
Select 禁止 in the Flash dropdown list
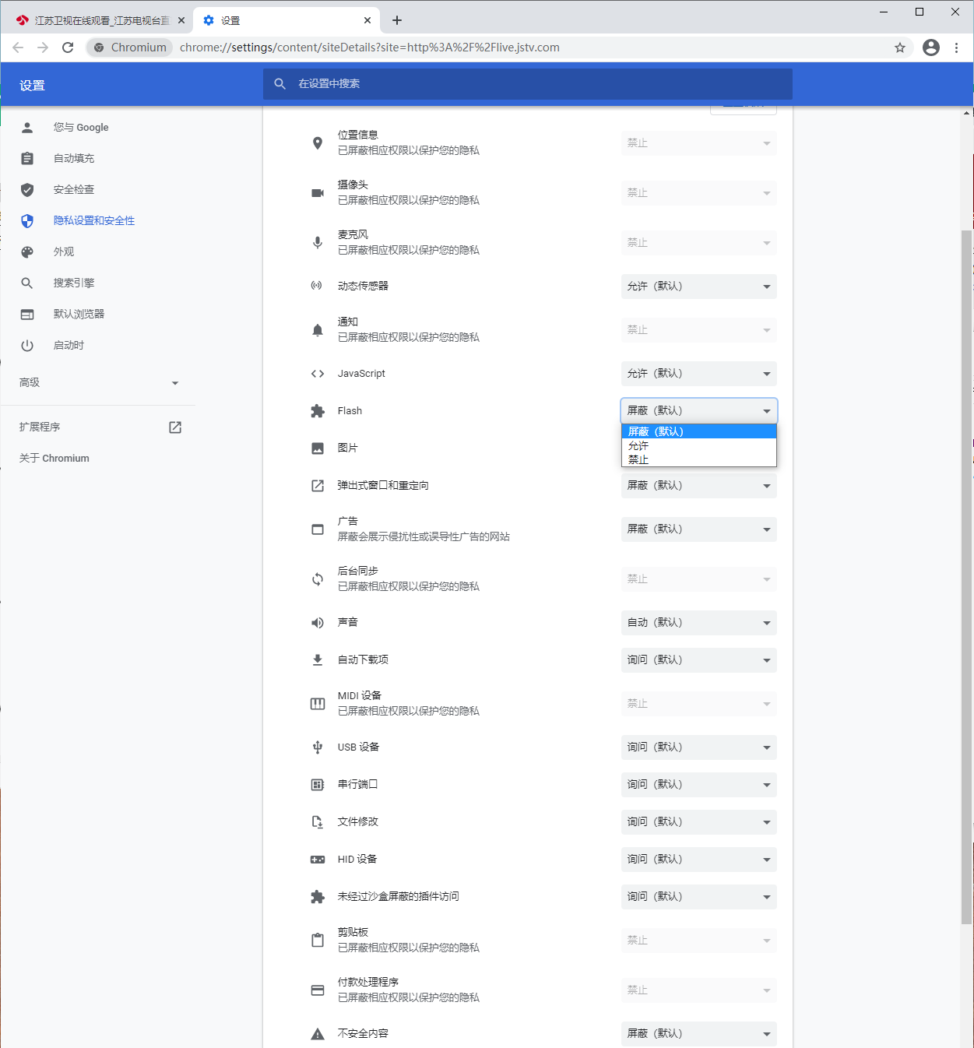click(x=699, y=459)
